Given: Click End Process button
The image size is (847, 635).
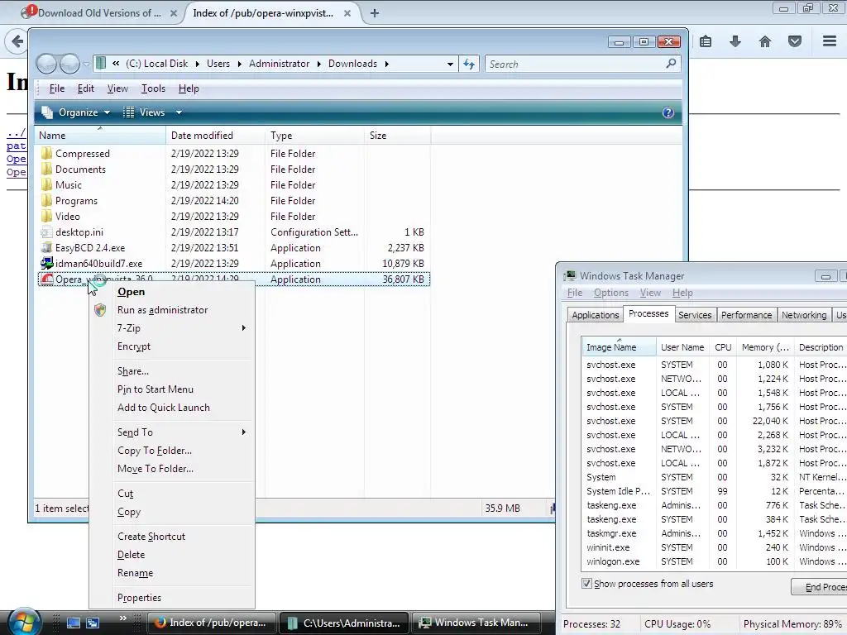Looking at the screenshot, I should 820,587.
